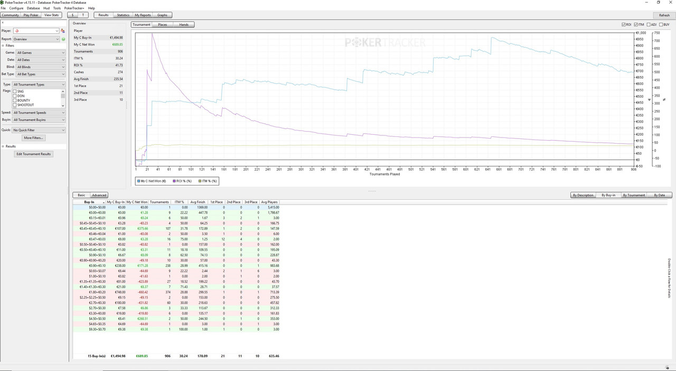
Task: Open the PokerTracker+ menu
Action: pyautogui.click(x=74, y=8)
